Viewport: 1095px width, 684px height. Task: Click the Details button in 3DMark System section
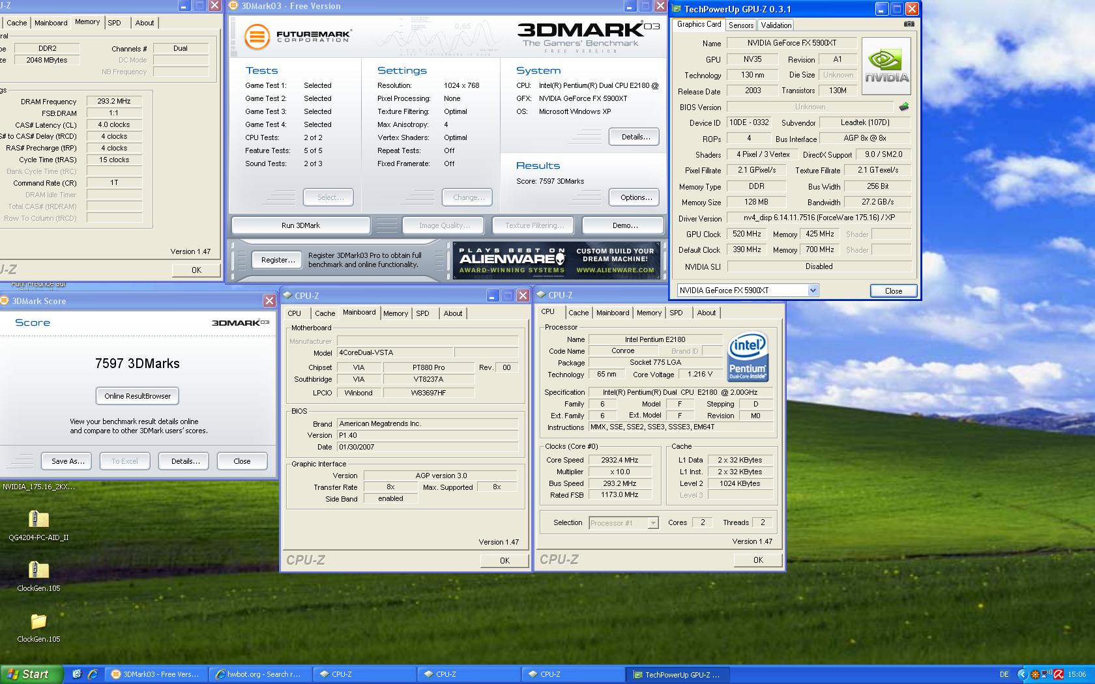click(x=635, y=137)
